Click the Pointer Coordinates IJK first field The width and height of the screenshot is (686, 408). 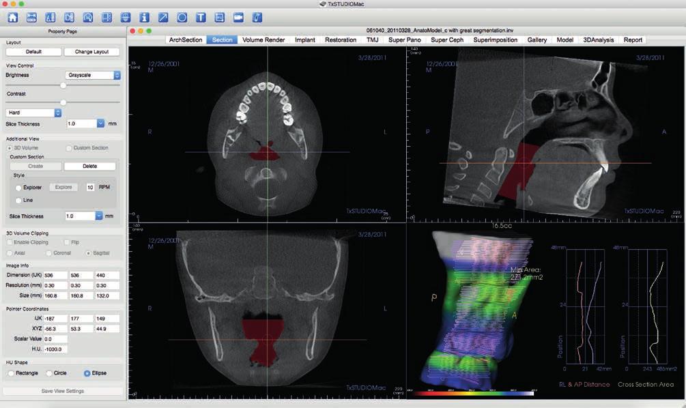click(x=55, y=319)
